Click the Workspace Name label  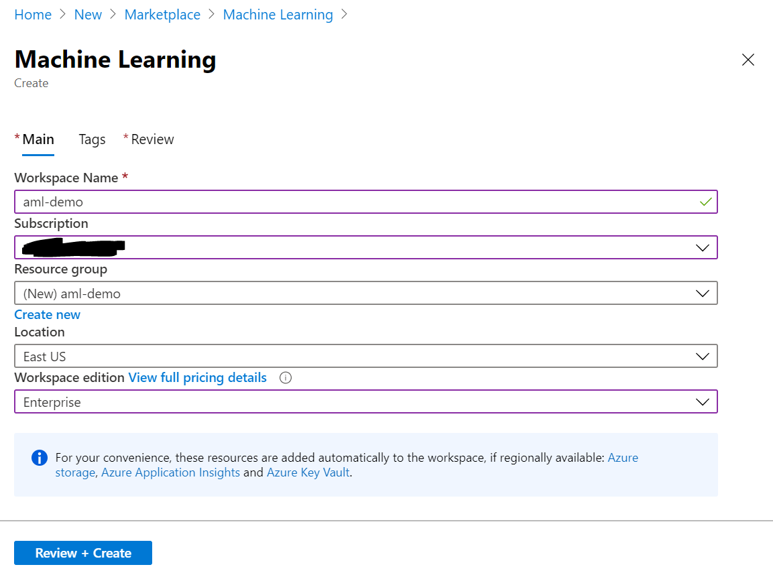66,178
